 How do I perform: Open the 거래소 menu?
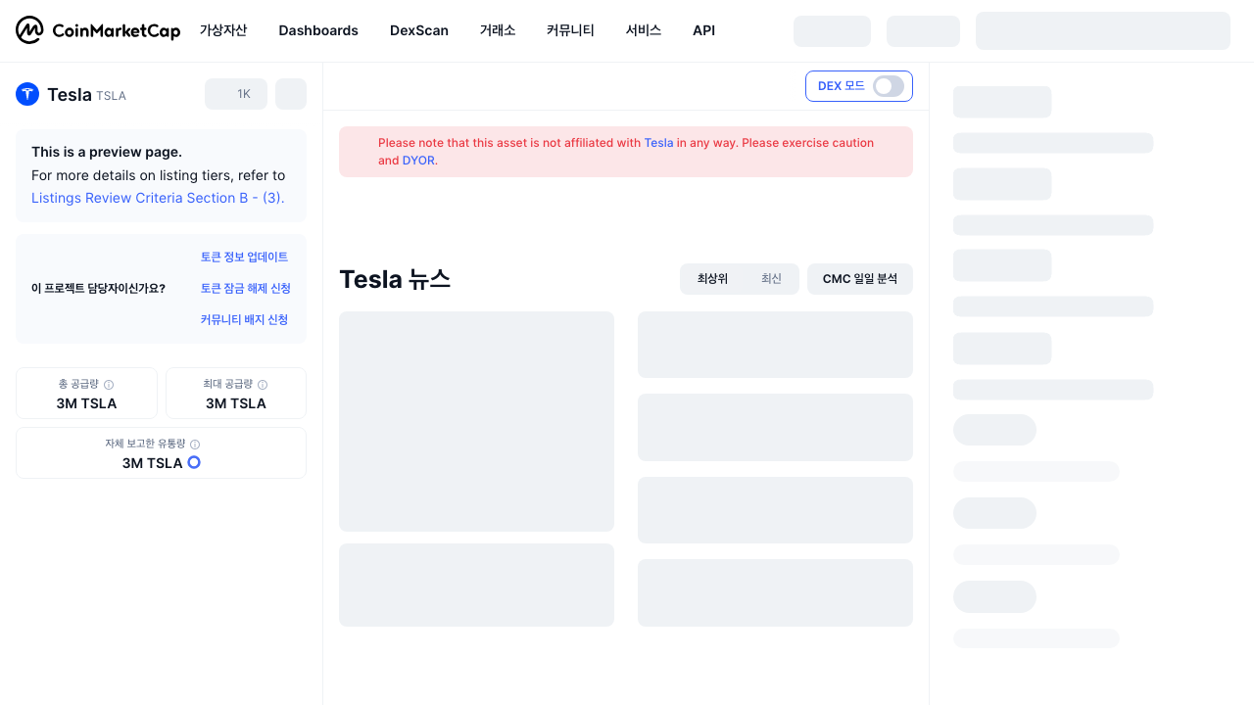coord(498,30)
